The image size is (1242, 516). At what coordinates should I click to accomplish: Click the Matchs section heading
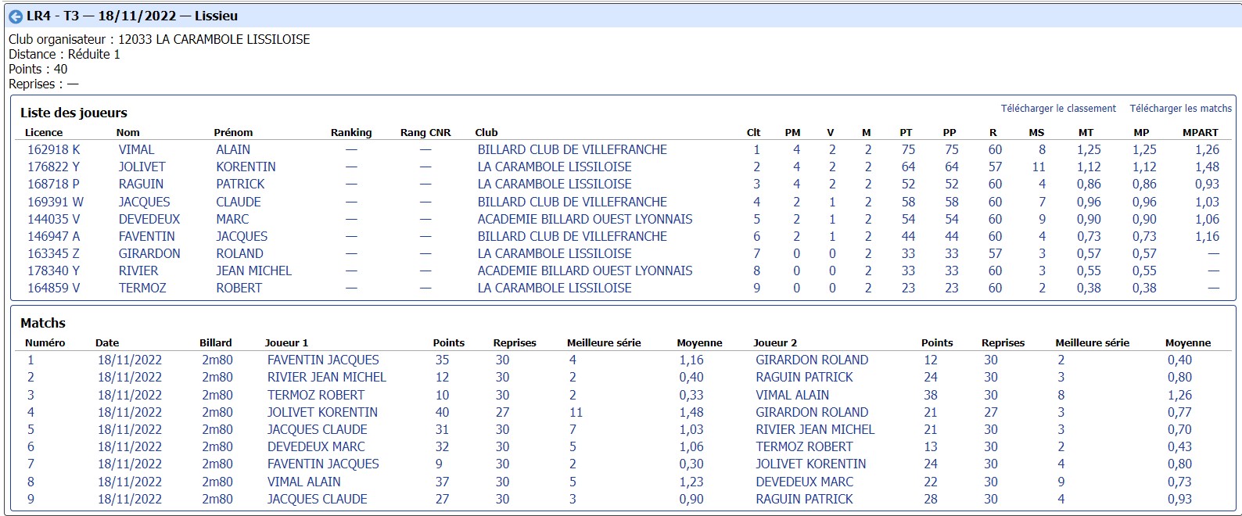tap(43, 323)
